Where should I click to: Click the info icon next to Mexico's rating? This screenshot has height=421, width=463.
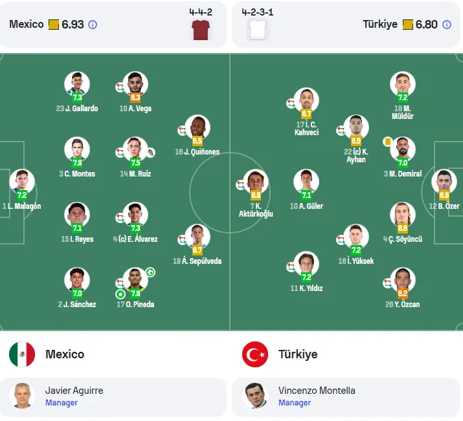click(x=93, y=25)
